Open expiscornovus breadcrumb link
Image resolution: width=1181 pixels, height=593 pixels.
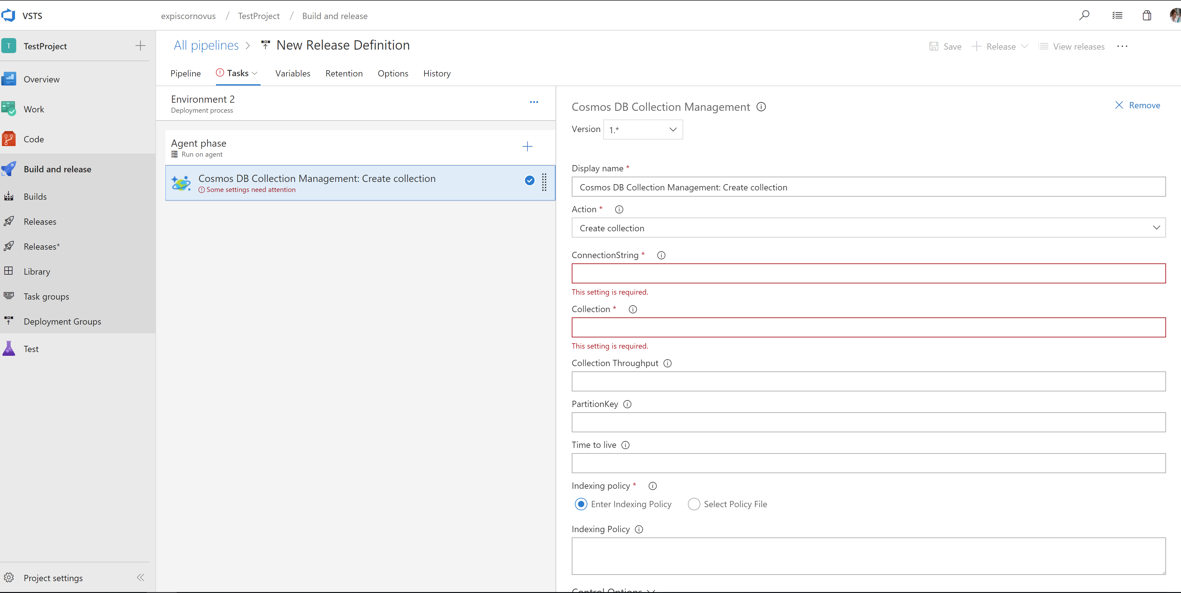[x=188, y=16]
